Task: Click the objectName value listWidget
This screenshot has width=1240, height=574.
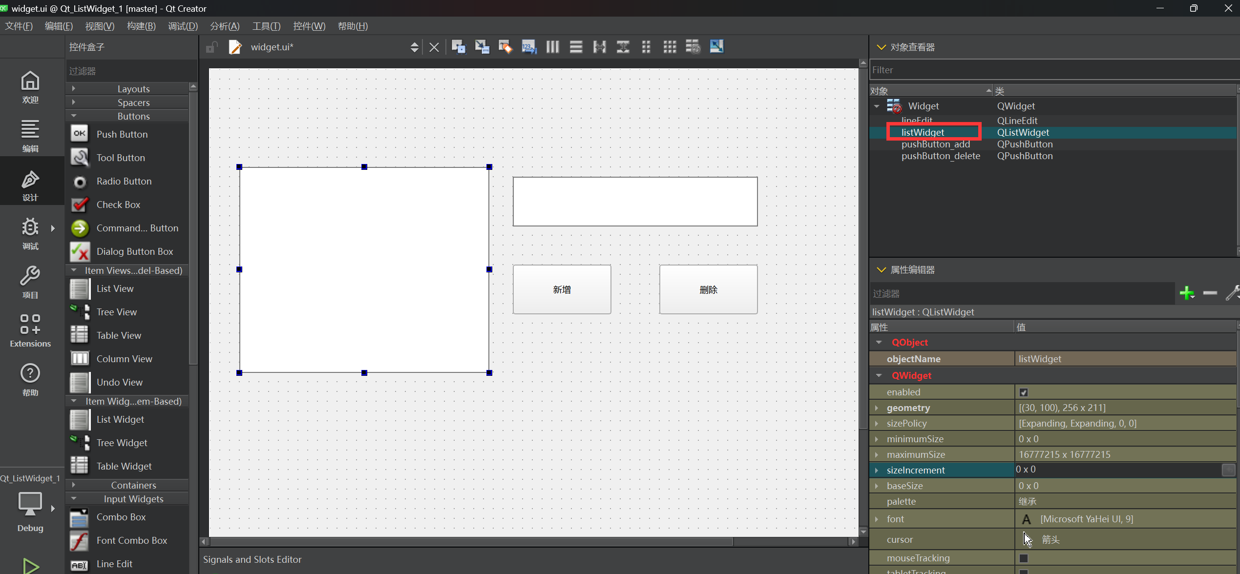Action: pos(1125,359)
